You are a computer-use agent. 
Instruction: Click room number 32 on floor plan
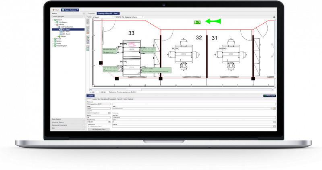198,37
